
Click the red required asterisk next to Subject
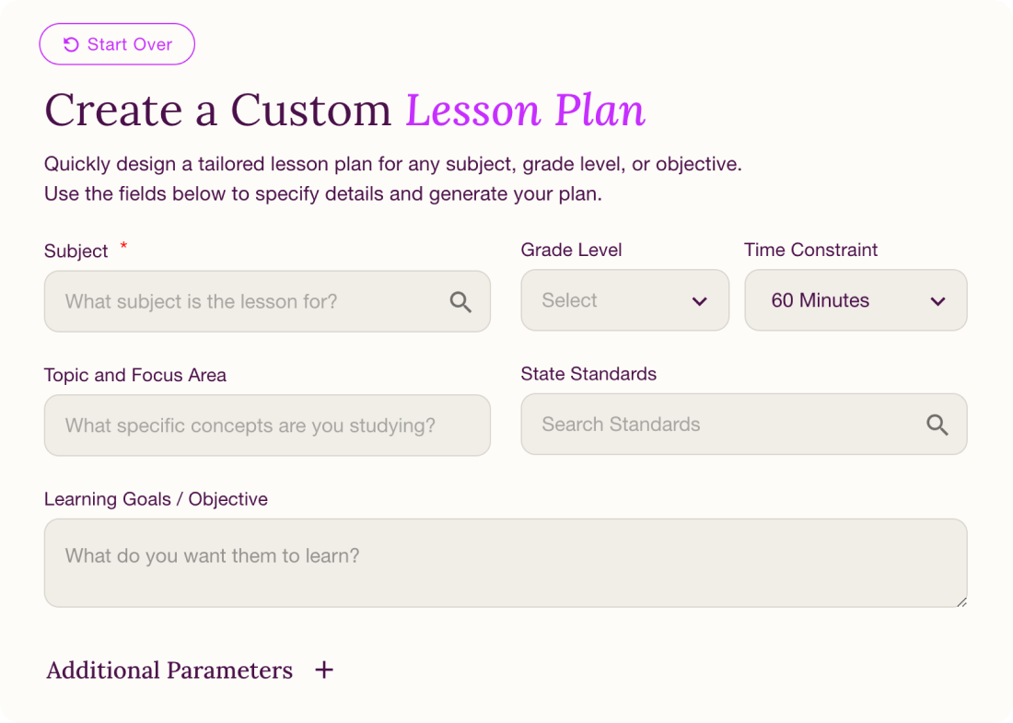pos(123,247)
